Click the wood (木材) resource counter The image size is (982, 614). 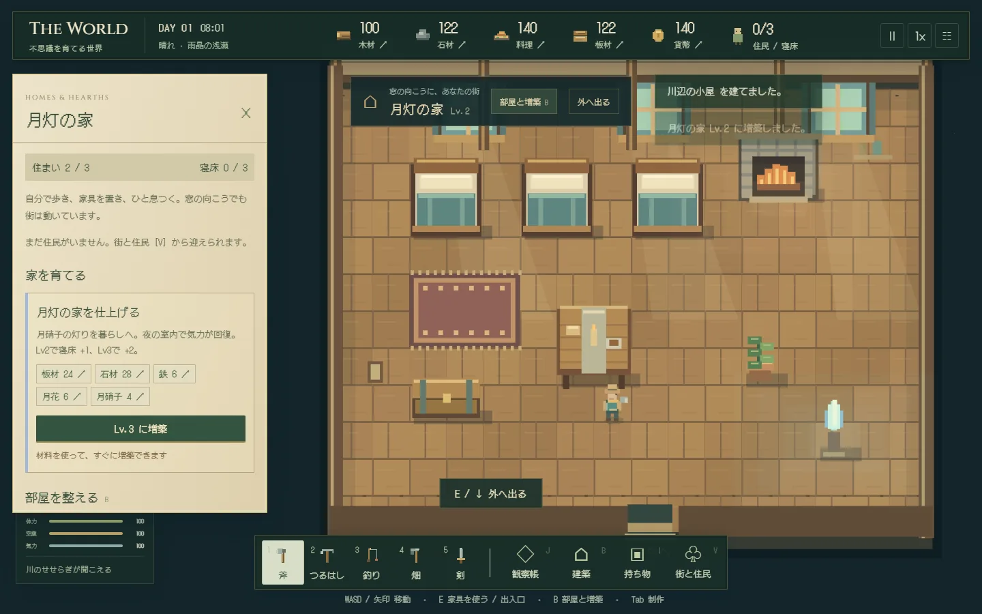[362, 35]
